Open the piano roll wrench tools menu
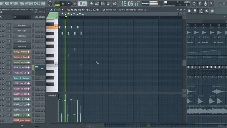The image size is (227, 128). (51, 10)
